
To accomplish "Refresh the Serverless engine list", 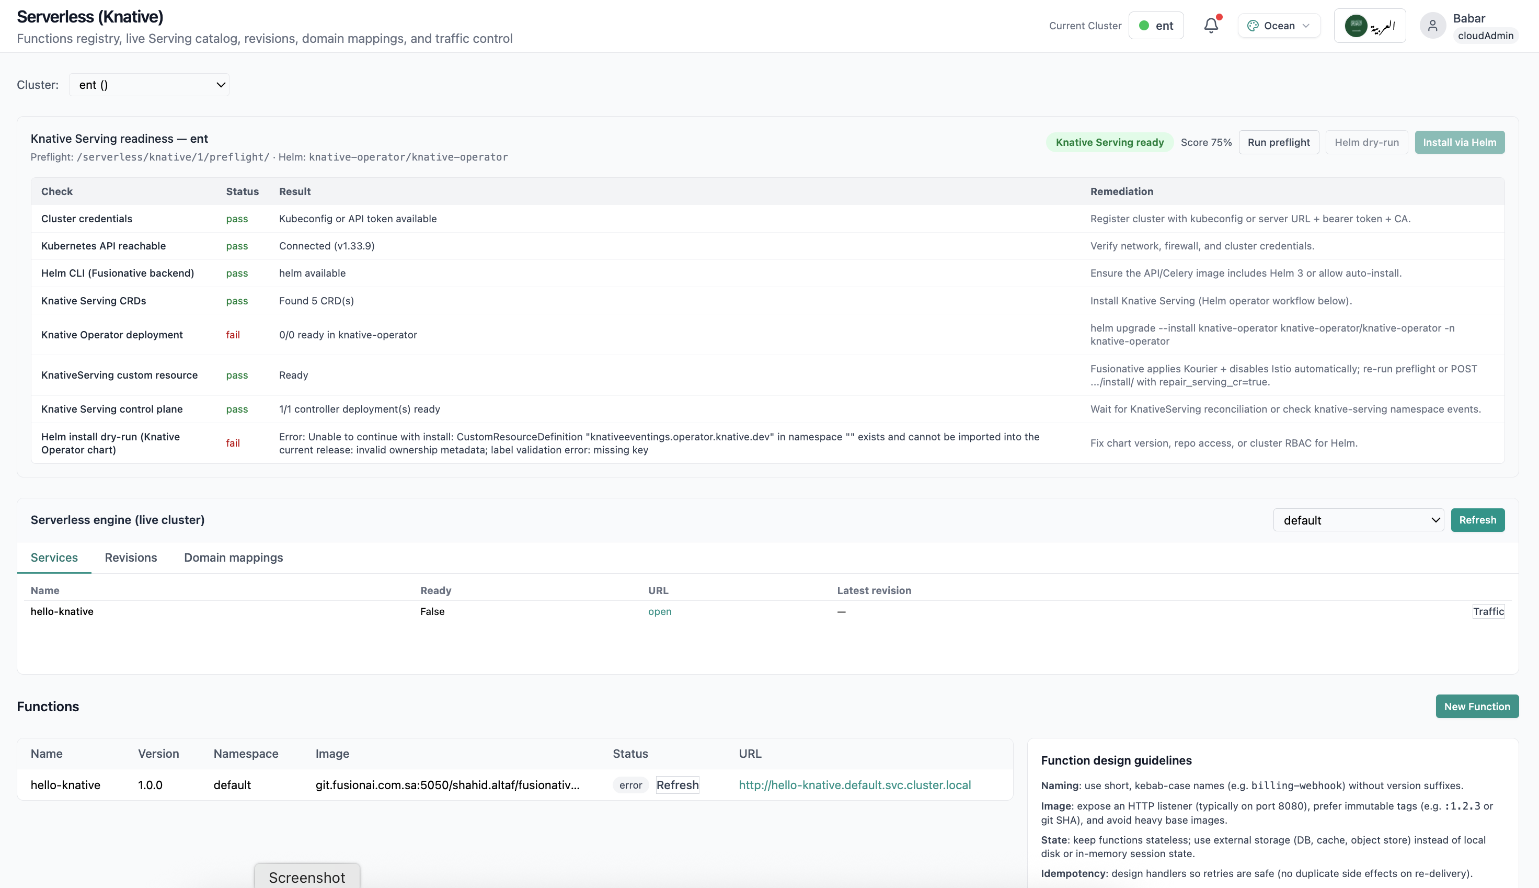I will tap(1477, 520).
